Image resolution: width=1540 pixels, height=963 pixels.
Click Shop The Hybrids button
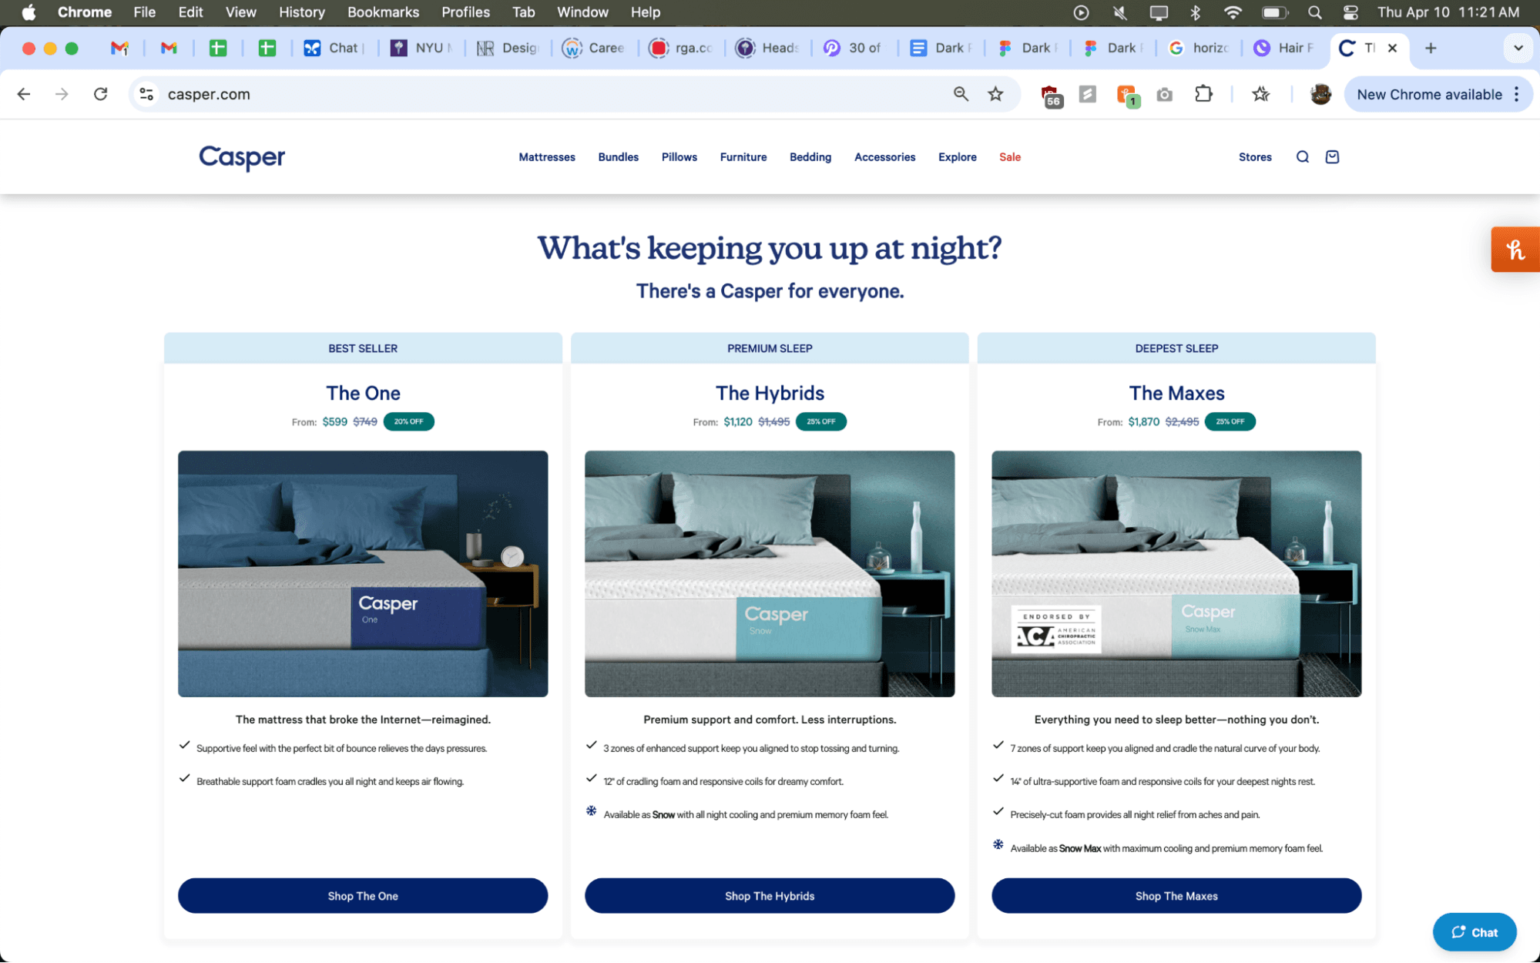pyautogui.click(x=769, y=895)
